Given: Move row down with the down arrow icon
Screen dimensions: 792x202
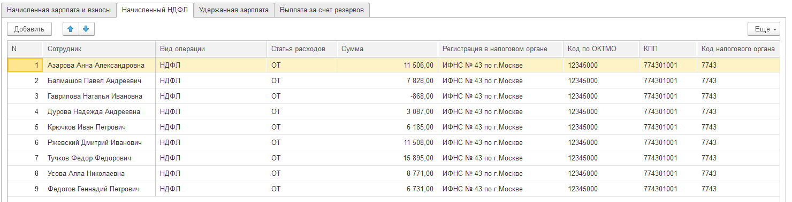Looking at the screenshot, I should tap(86, 29).
